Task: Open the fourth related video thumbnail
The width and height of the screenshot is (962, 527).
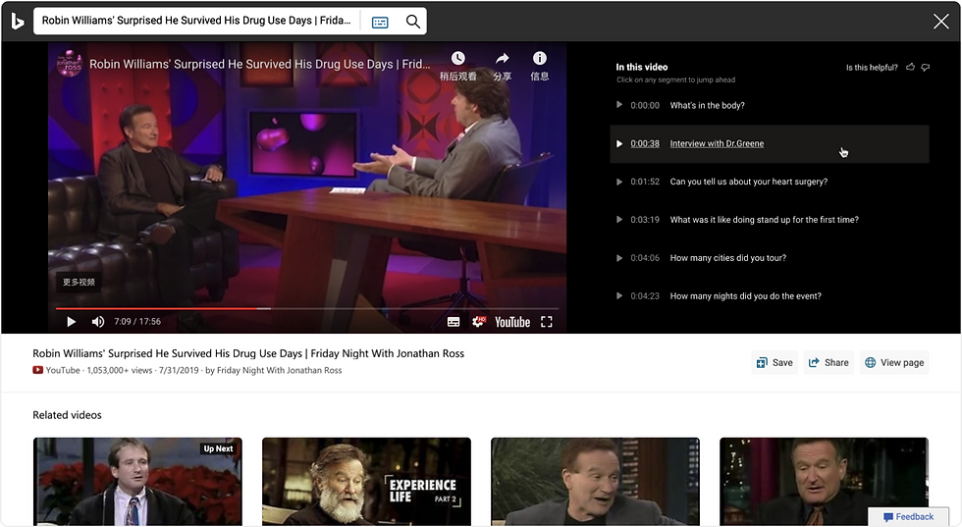Action: [824, 482]
